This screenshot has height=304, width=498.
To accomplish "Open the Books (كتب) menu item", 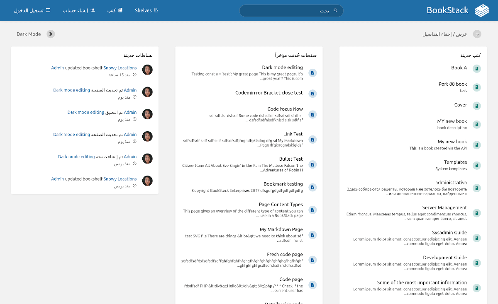I will click(x=115, y=10).
